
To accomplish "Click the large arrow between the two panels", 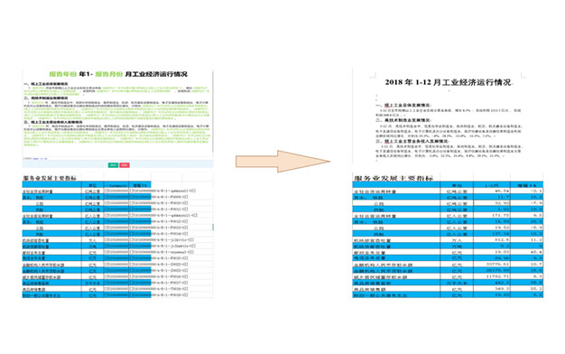I will click(x=282, y=161).
